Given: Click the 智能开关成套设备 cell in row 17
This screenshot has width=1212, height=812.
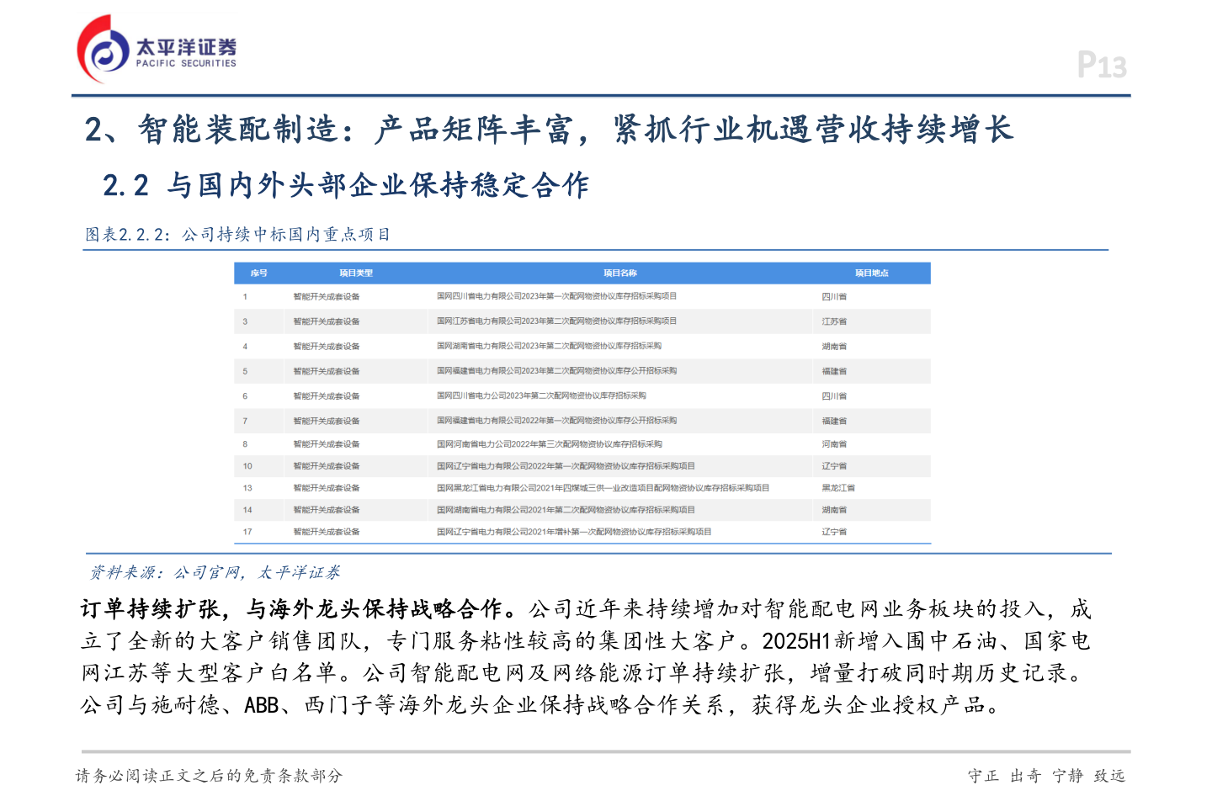Looking at the screenshot, I should [327, 531].
